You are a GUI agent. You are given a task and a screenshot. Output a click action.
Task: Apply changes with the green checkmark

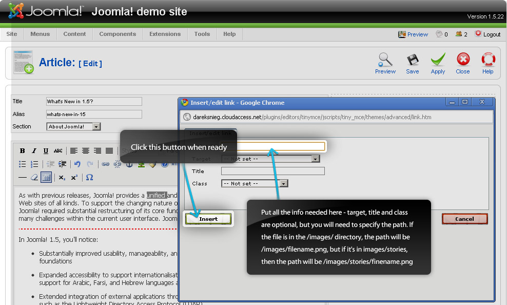point(438,63)
